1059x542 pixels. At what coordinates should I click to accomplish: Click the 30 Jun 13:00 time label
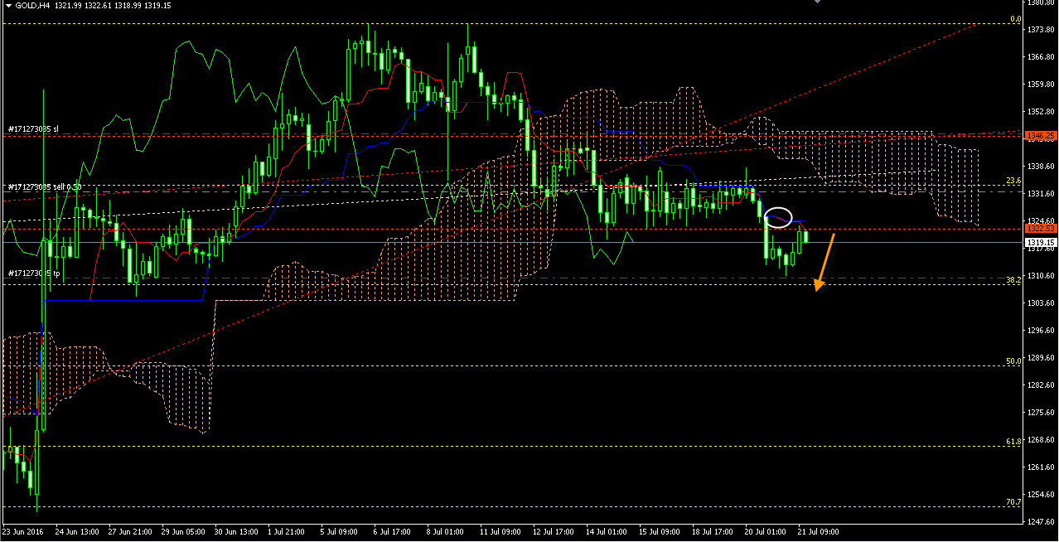coord(237,531)
